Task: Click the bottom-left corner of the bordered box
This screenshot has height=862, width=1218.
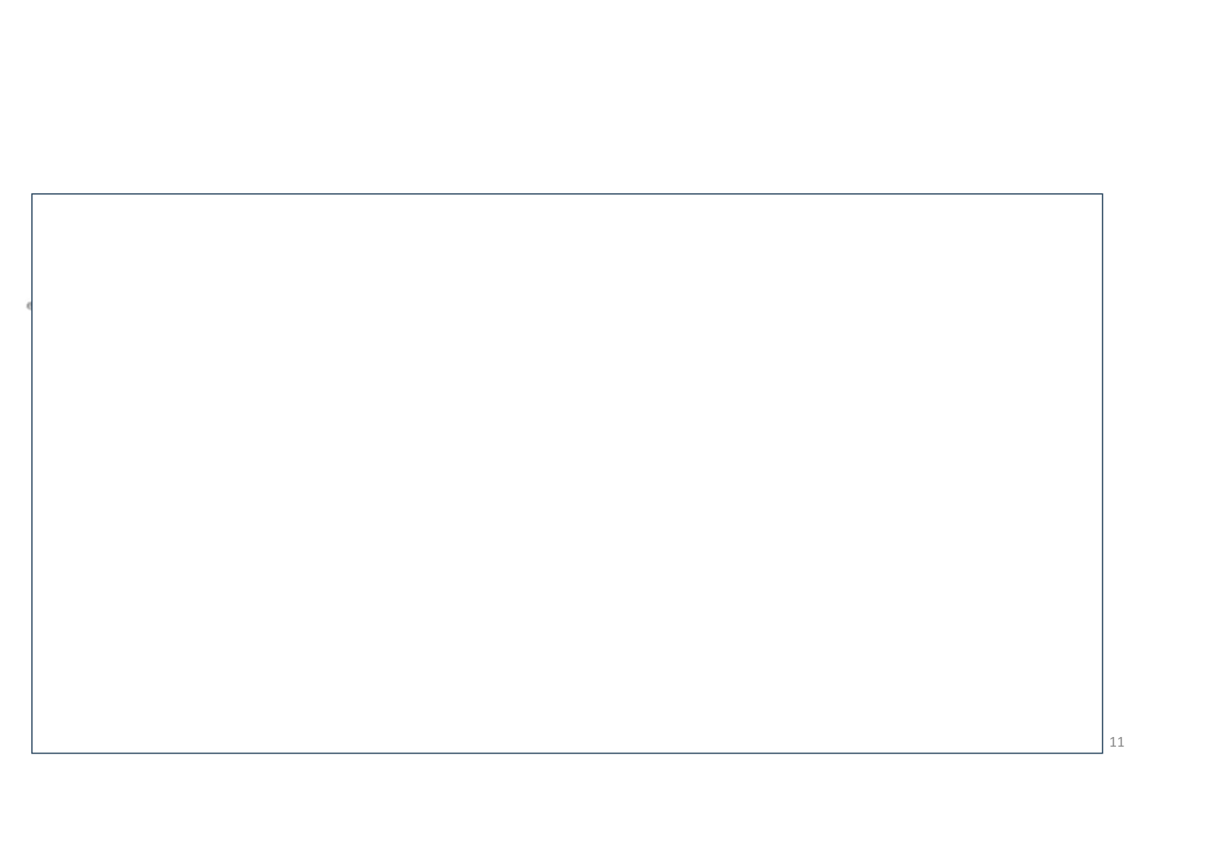Action: 32,752
